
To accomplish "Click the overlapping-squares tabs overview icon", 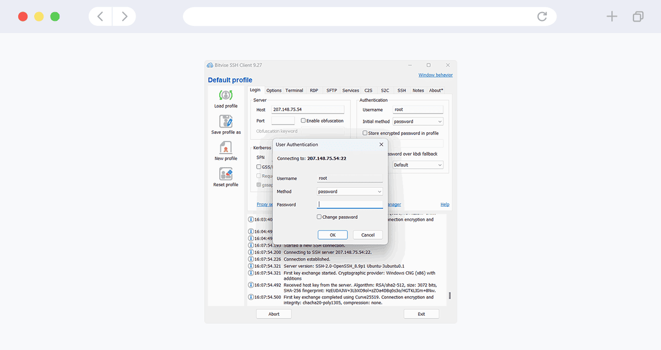I will point(638,17).
